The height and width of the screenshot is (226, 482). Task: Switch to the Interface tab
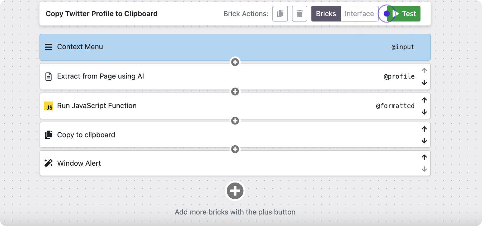[359, 14]
